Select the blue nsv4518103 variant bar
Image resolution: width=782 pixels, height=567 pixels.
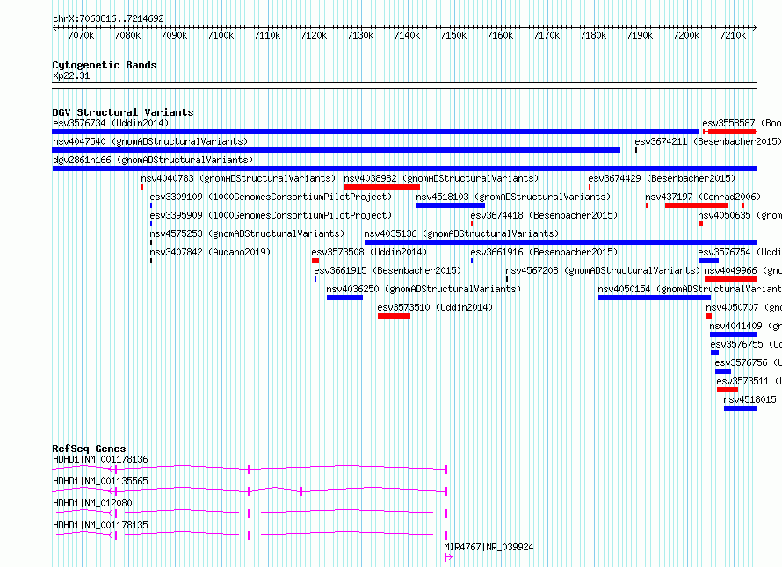(451, 205)
